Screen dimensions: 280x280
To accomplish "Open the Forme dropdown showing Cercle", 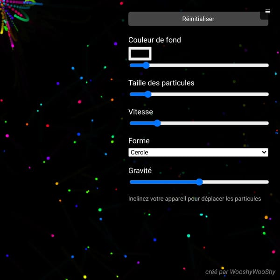I will [198, 152].
